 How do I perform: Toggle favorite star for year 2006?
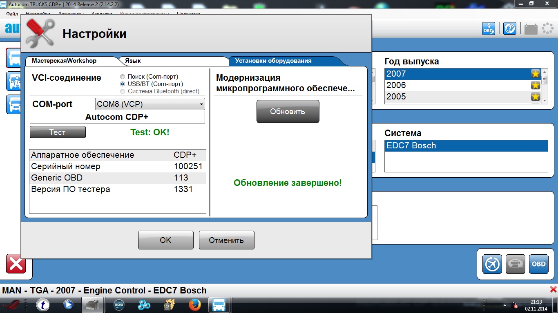click(535, 85)
